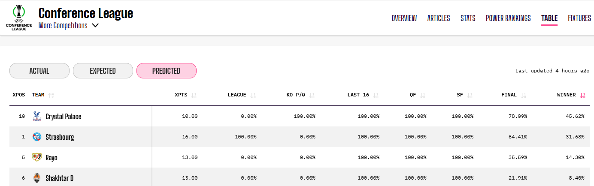Select the PREDICTED table view
This screenshot has height=186, width=594.
pos(166,71)
